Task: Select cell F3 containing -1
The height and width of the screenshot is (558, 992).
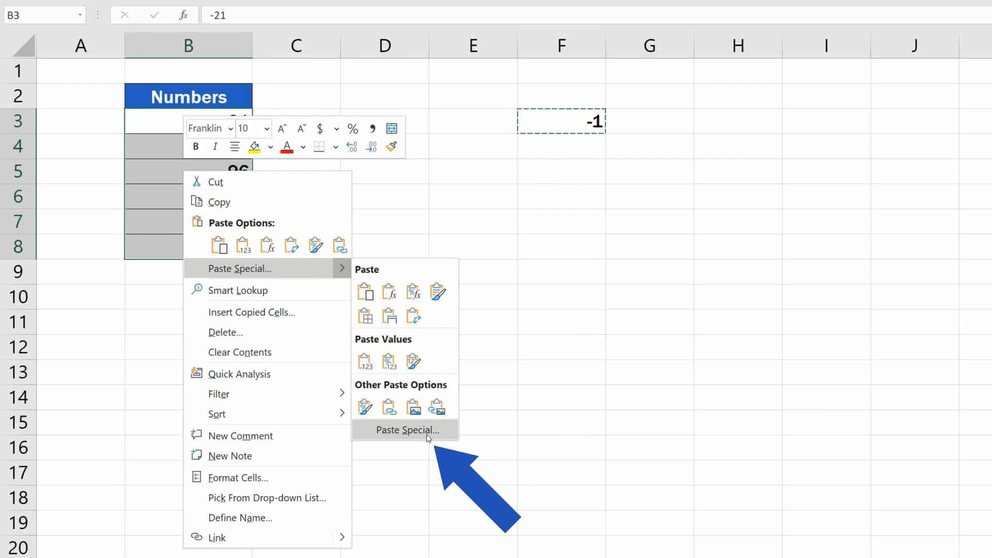Action: 561,121
